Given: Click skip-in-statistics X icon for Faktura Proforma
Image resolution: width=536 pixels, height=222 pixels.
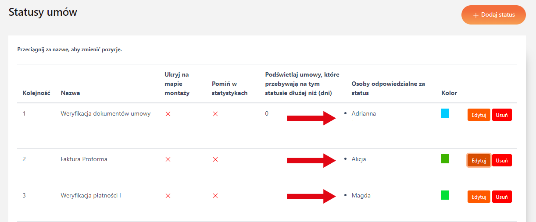Looking at the screenshot, I should point(215,159).
